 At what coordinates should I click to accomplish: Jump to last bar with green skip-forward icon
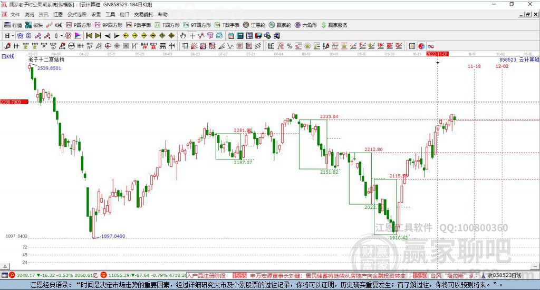tap(98, 36)
